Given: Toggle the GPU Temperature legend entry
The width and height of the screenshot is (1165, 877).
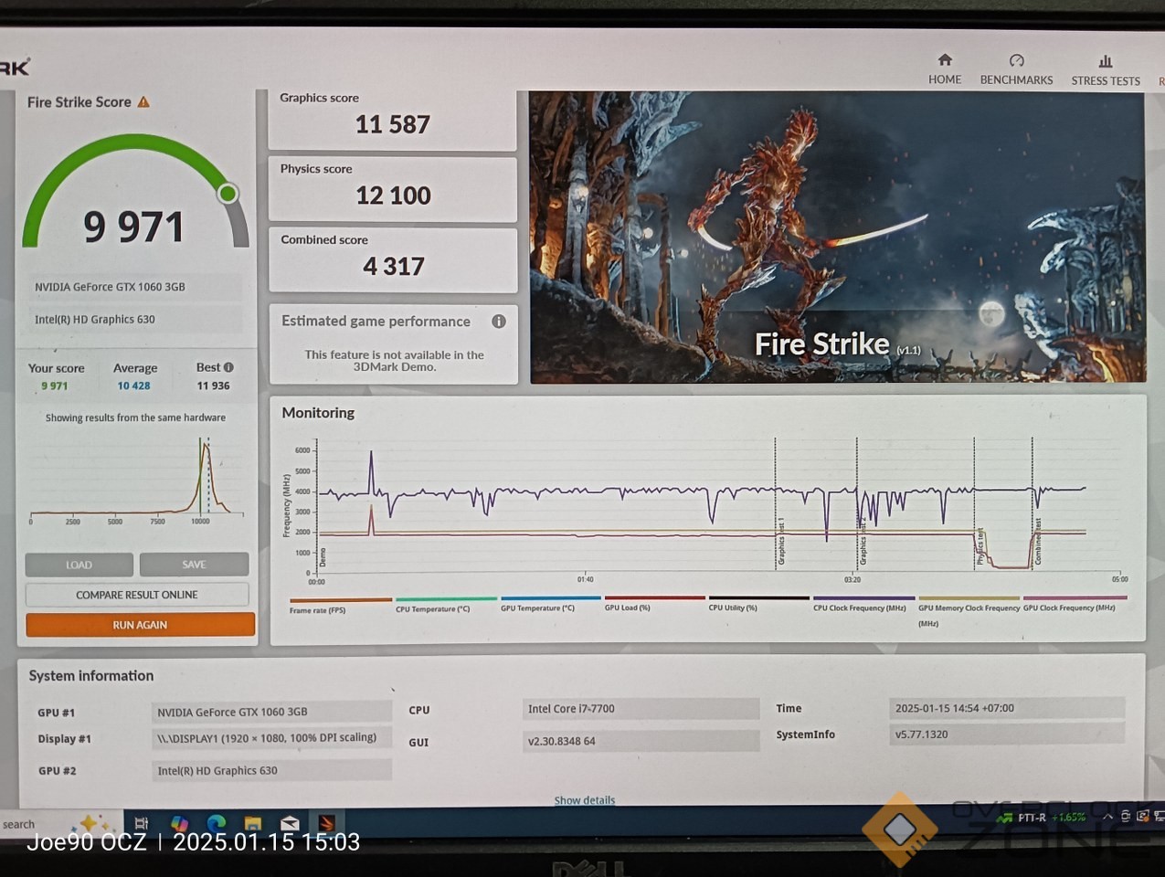Looking at the screenshot, I should click(550, 603).
